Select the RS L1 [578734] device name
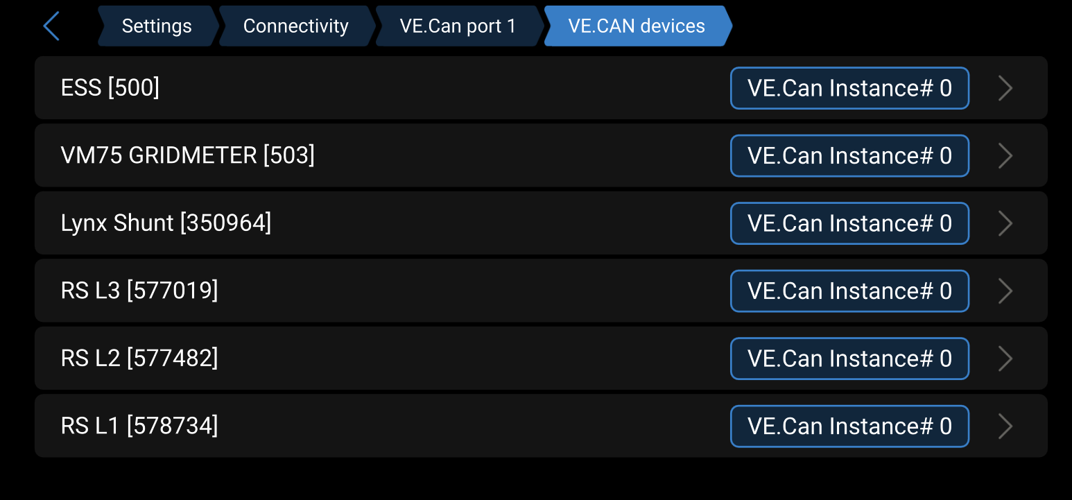Viewport: 1072px width, 500px height. click(x=139, y=426)
